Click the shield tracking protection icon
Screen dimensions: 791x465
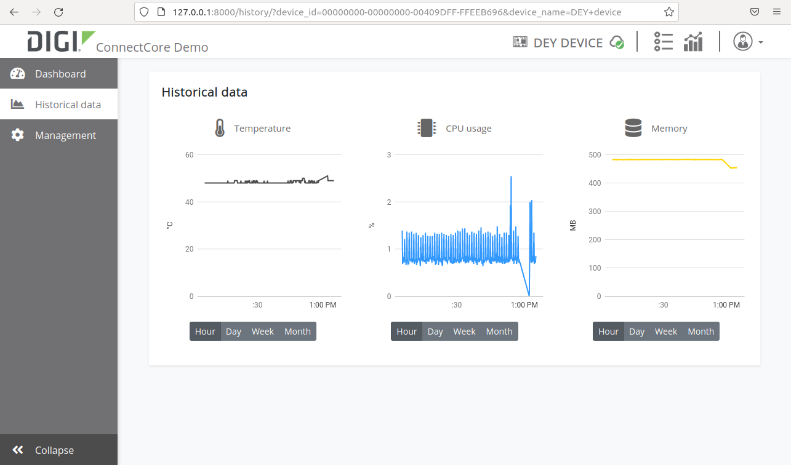coord(143,12)
